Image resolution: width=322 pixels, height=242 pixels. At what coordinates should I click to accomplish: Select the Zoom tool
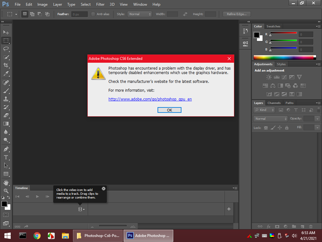tap(6, 191)
